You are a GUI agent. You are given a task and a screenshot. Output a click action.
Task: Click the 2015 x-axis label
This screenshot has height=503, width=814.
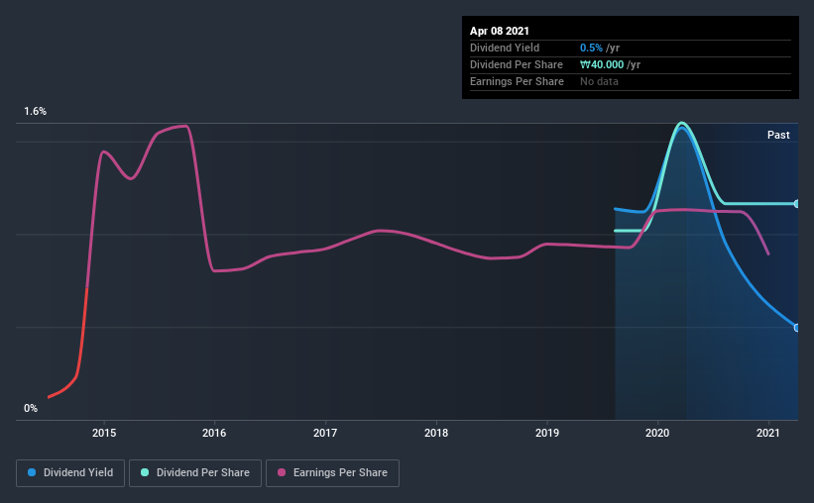point(104,433)
